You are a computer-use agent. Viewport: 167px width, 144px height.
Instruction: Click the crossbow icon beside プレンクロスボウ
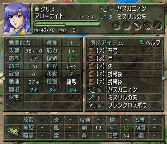pos(92,105)
